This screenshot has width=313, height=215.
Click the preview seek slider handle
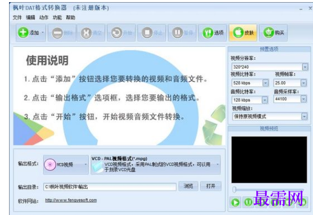(234, 189)
